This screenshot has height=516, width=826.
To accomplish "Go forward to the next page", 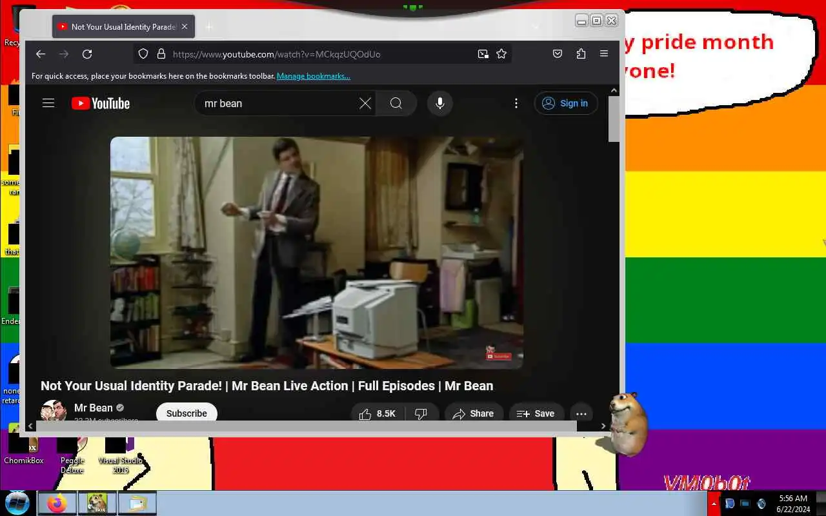I will 64,54.
